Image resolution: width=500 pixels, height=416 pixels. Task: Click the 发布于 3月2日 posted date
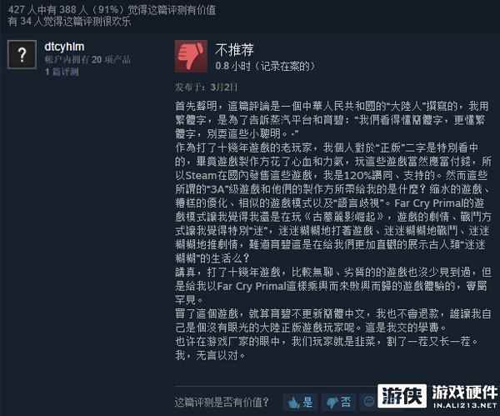206,88
